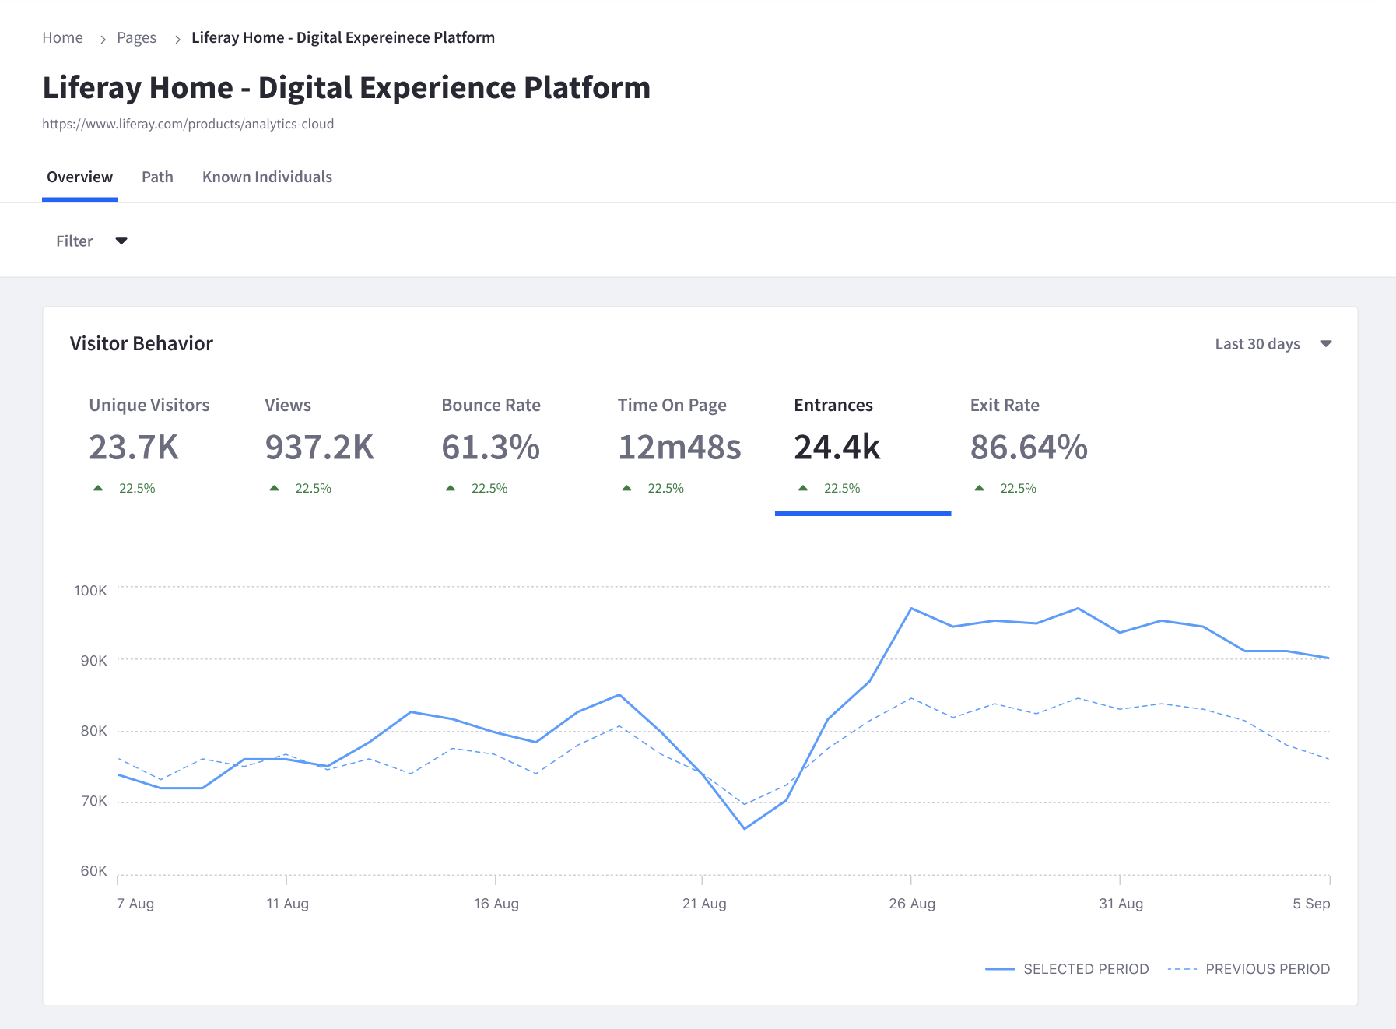
Task: Click the '80K' y-axis label
Action: 93,731
